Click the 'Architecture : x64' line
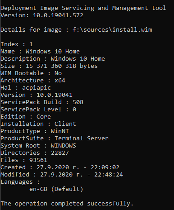 (33, 81)
